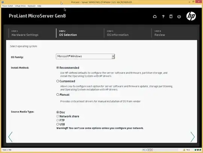Click the ProLiant MicroServer Gen8 title
203x153 pixels.
(x=37, y=16)
